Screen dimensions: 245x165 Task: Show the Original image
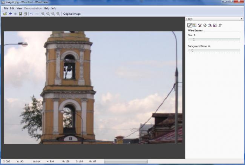(x=72, y=14)
